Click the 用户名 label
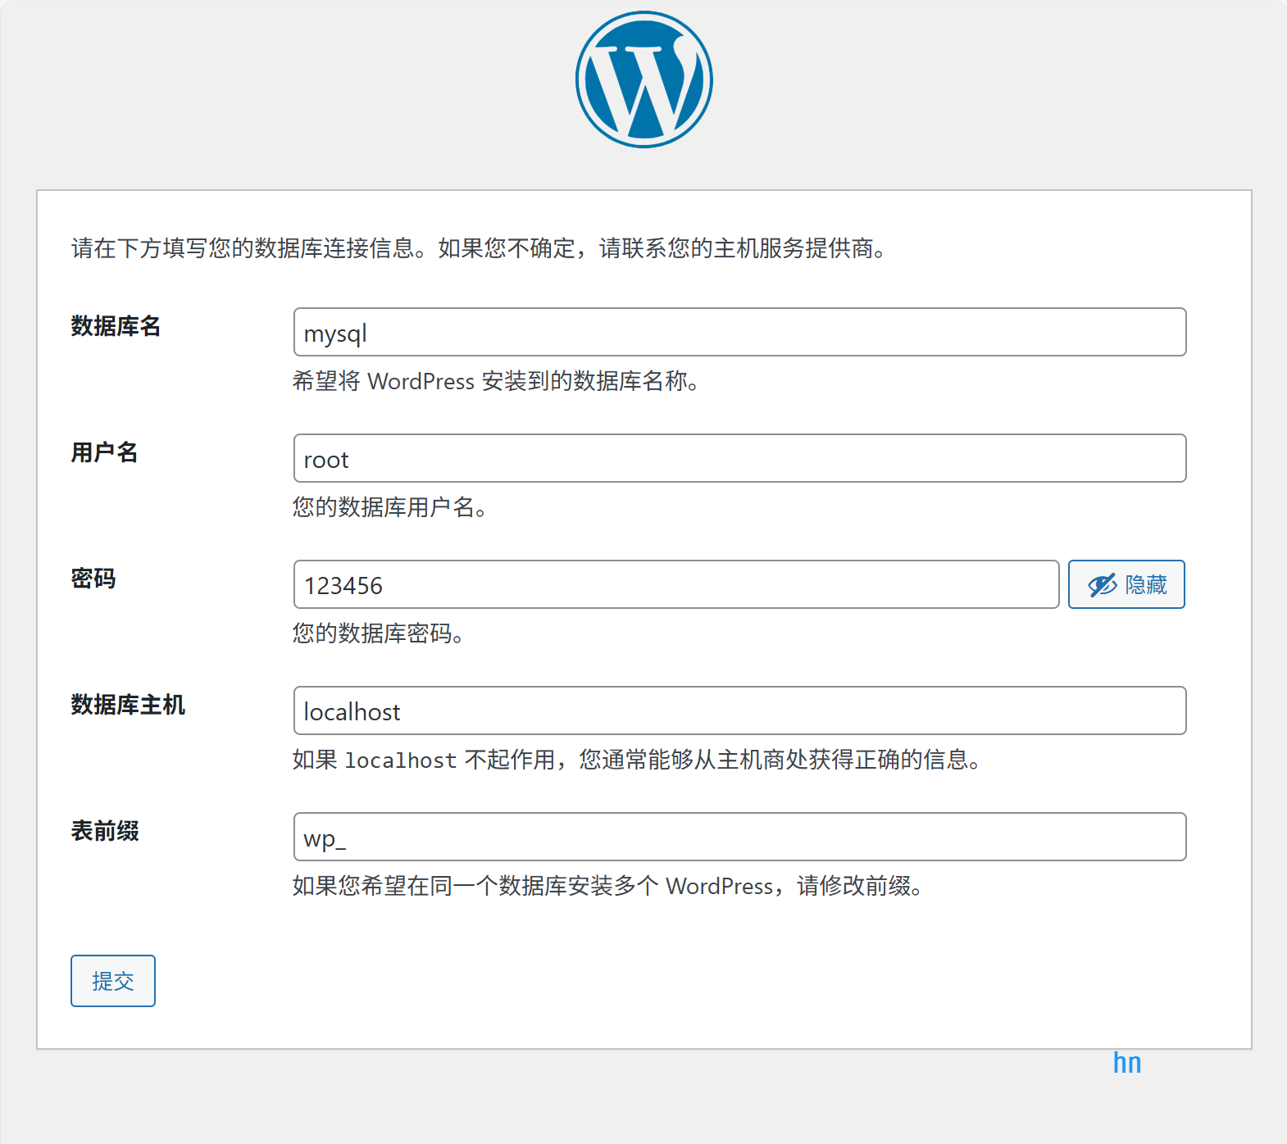This screenshot has height=1144, width=1287. pos(104,452)
